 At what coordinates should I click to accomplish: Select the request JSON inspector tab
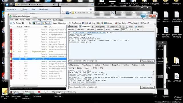point(131,29)
